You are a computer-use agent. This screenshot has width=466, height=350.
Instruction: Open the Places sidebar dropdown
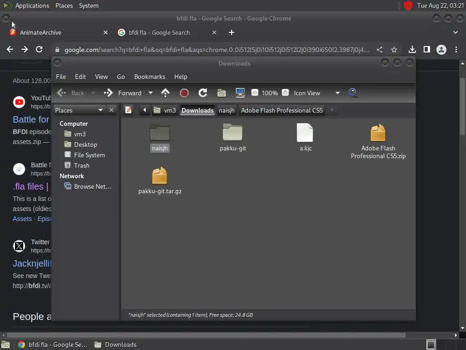[x=79, y=110]
